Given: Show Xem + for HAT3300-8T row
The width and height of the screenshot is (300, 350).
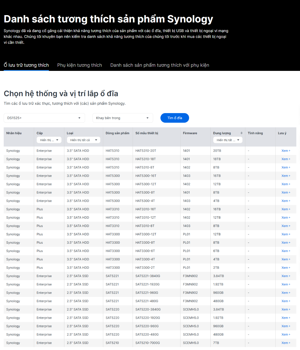Looking at the screenshot, I should [286, 242].
